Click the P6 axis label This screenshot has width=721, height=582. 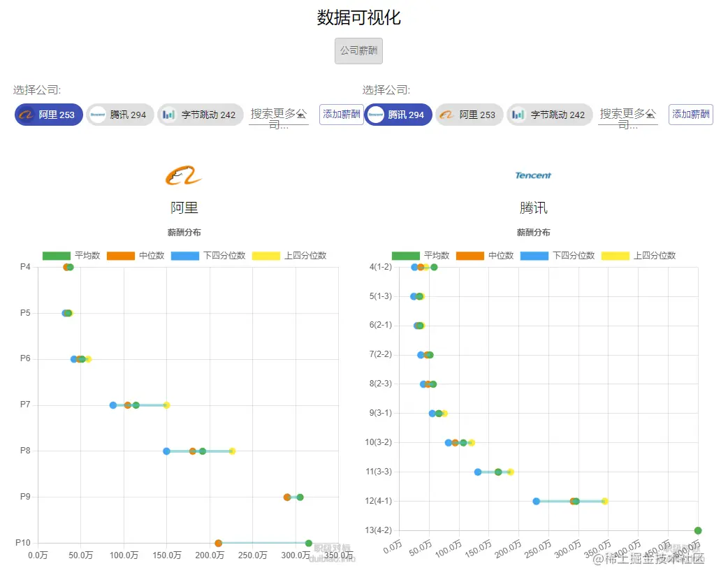[x=25, y=358]
